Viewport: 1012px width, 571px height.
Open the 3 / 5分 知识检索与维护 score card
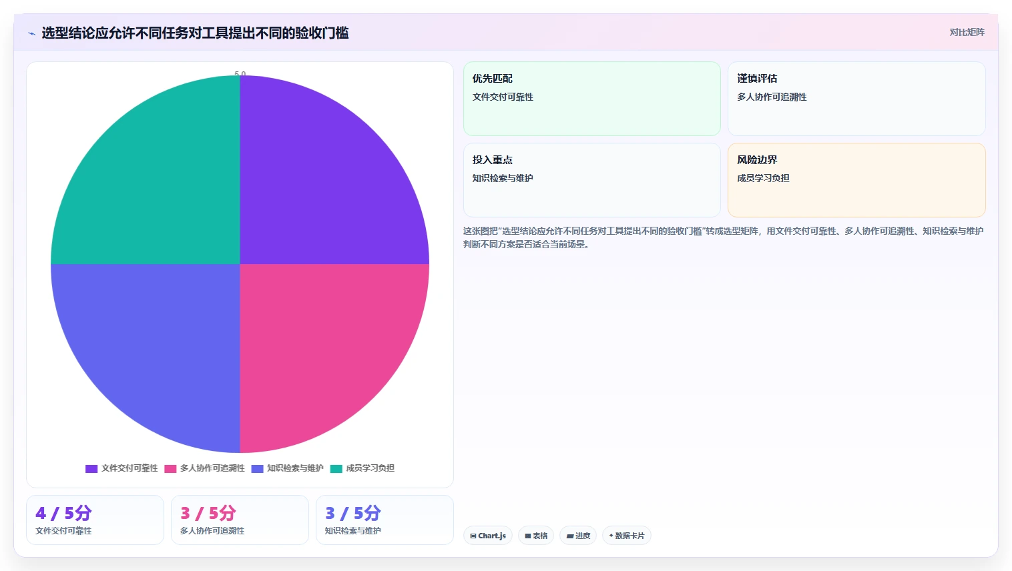click(385, 520)
